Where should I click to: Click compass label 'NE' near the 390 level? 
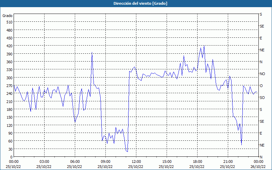pyautogui.click(x=262, y=50)
